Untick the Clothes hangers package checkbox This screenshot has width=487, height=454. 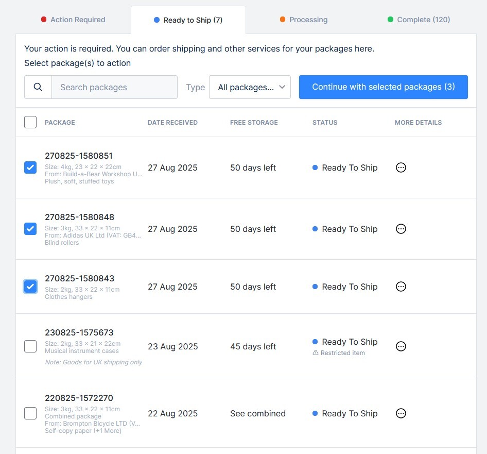(x=30, y=287)
